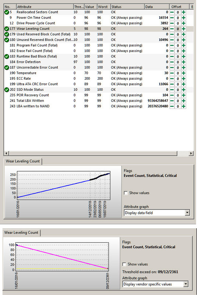
Task: Decrease offset for Program Fail Count
Action: [x=172, y=45]
